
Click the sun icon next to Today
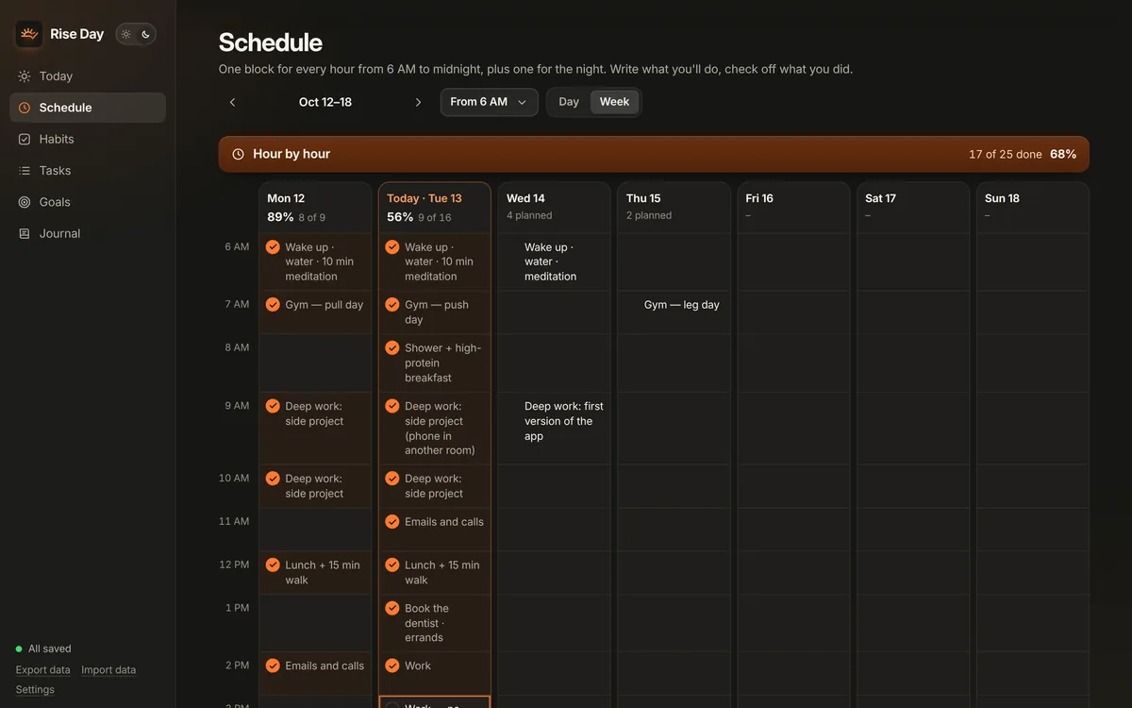pyautogui.click(x=25, y=76)
